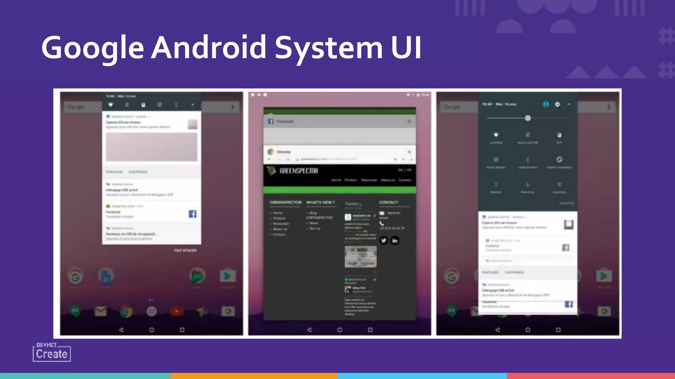
Task: Expand screenshot notification header in right panel
Action: click(x=504, y=217)
